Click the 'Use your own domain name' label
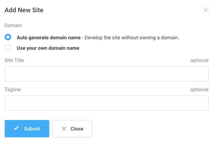This screenshot has width=213, height=142. coord(48,48)
